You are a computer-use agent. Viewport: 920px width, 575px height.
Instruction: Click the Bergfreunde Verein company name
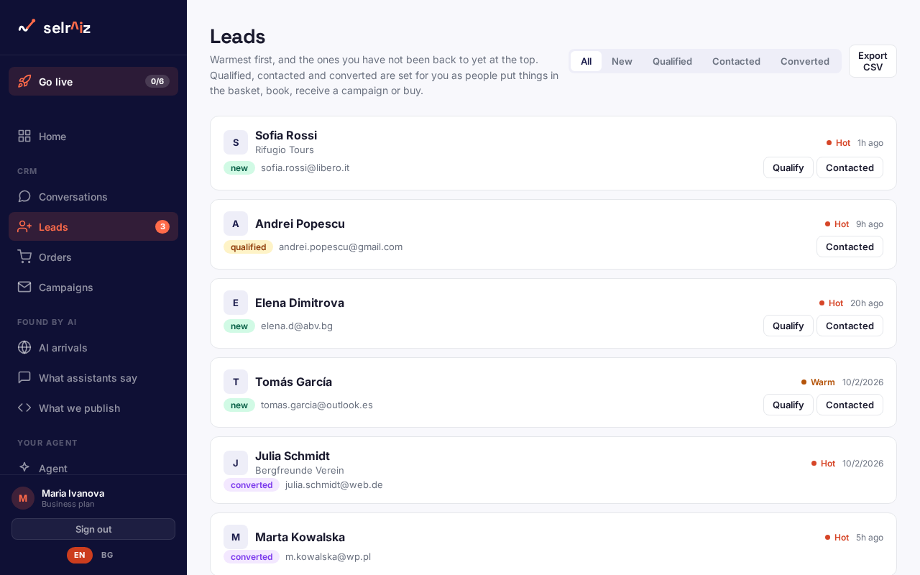300,470
